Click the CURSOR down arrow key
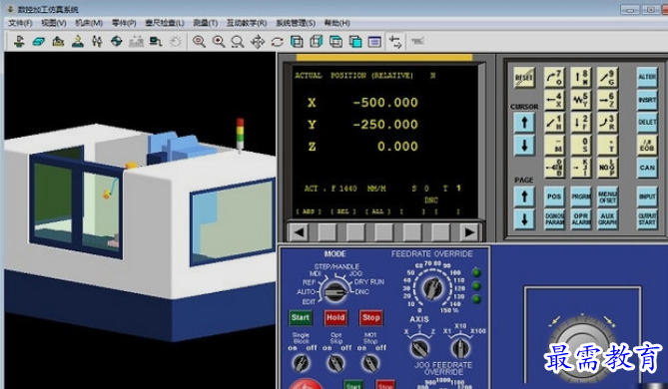This screenshot has height=389, width=668. point(524,146)
